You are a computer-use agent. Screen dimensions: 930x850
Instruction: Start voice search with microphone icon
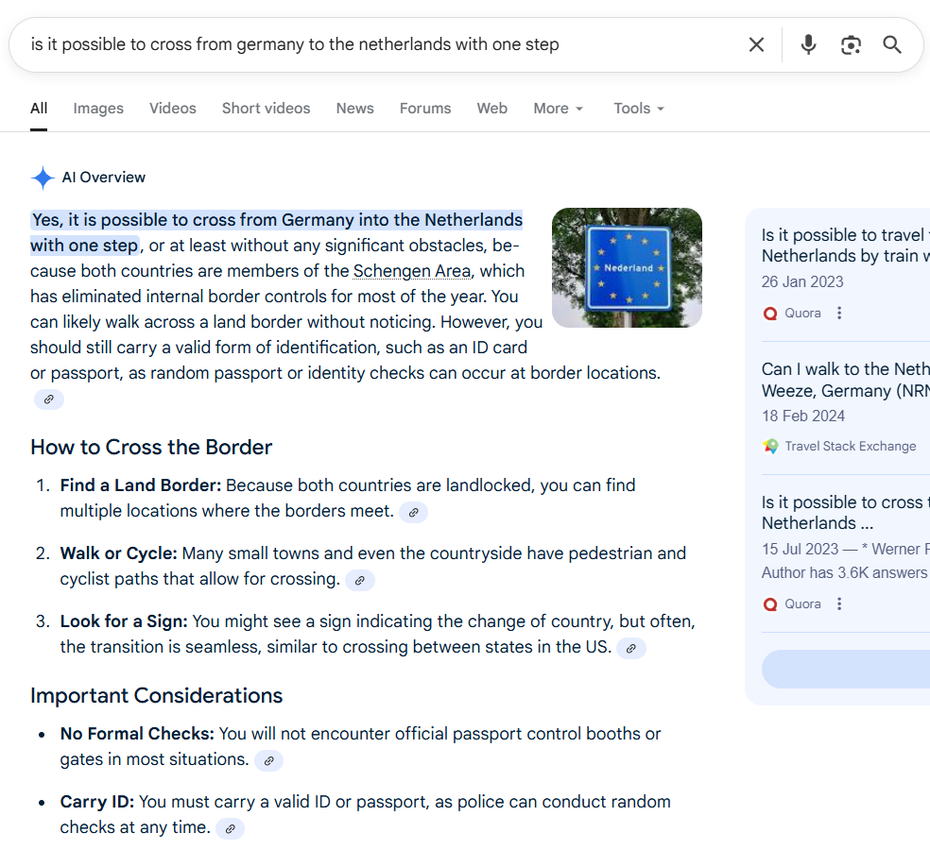point(808,44)
